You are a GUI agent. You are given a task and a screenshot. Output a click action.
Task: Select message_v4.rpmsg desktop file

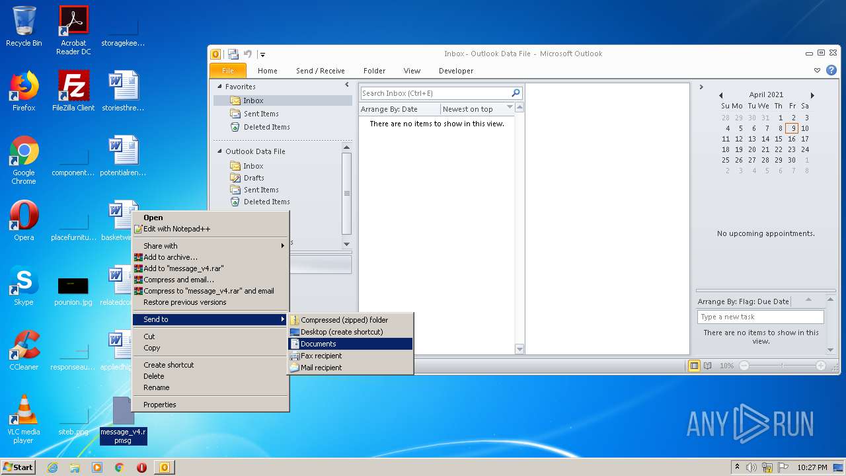[x=124, y=420]
